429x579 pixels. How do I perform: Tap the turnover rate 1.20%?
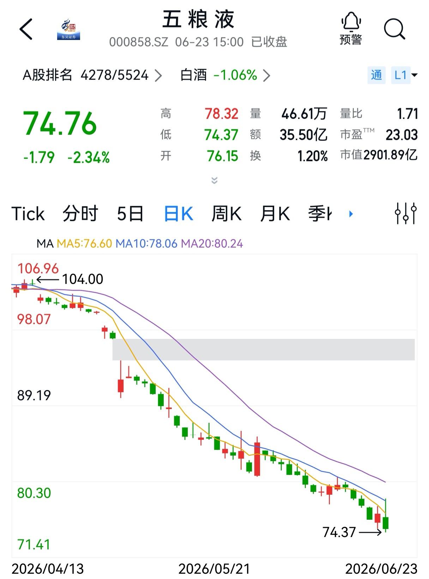click(313, 156)
